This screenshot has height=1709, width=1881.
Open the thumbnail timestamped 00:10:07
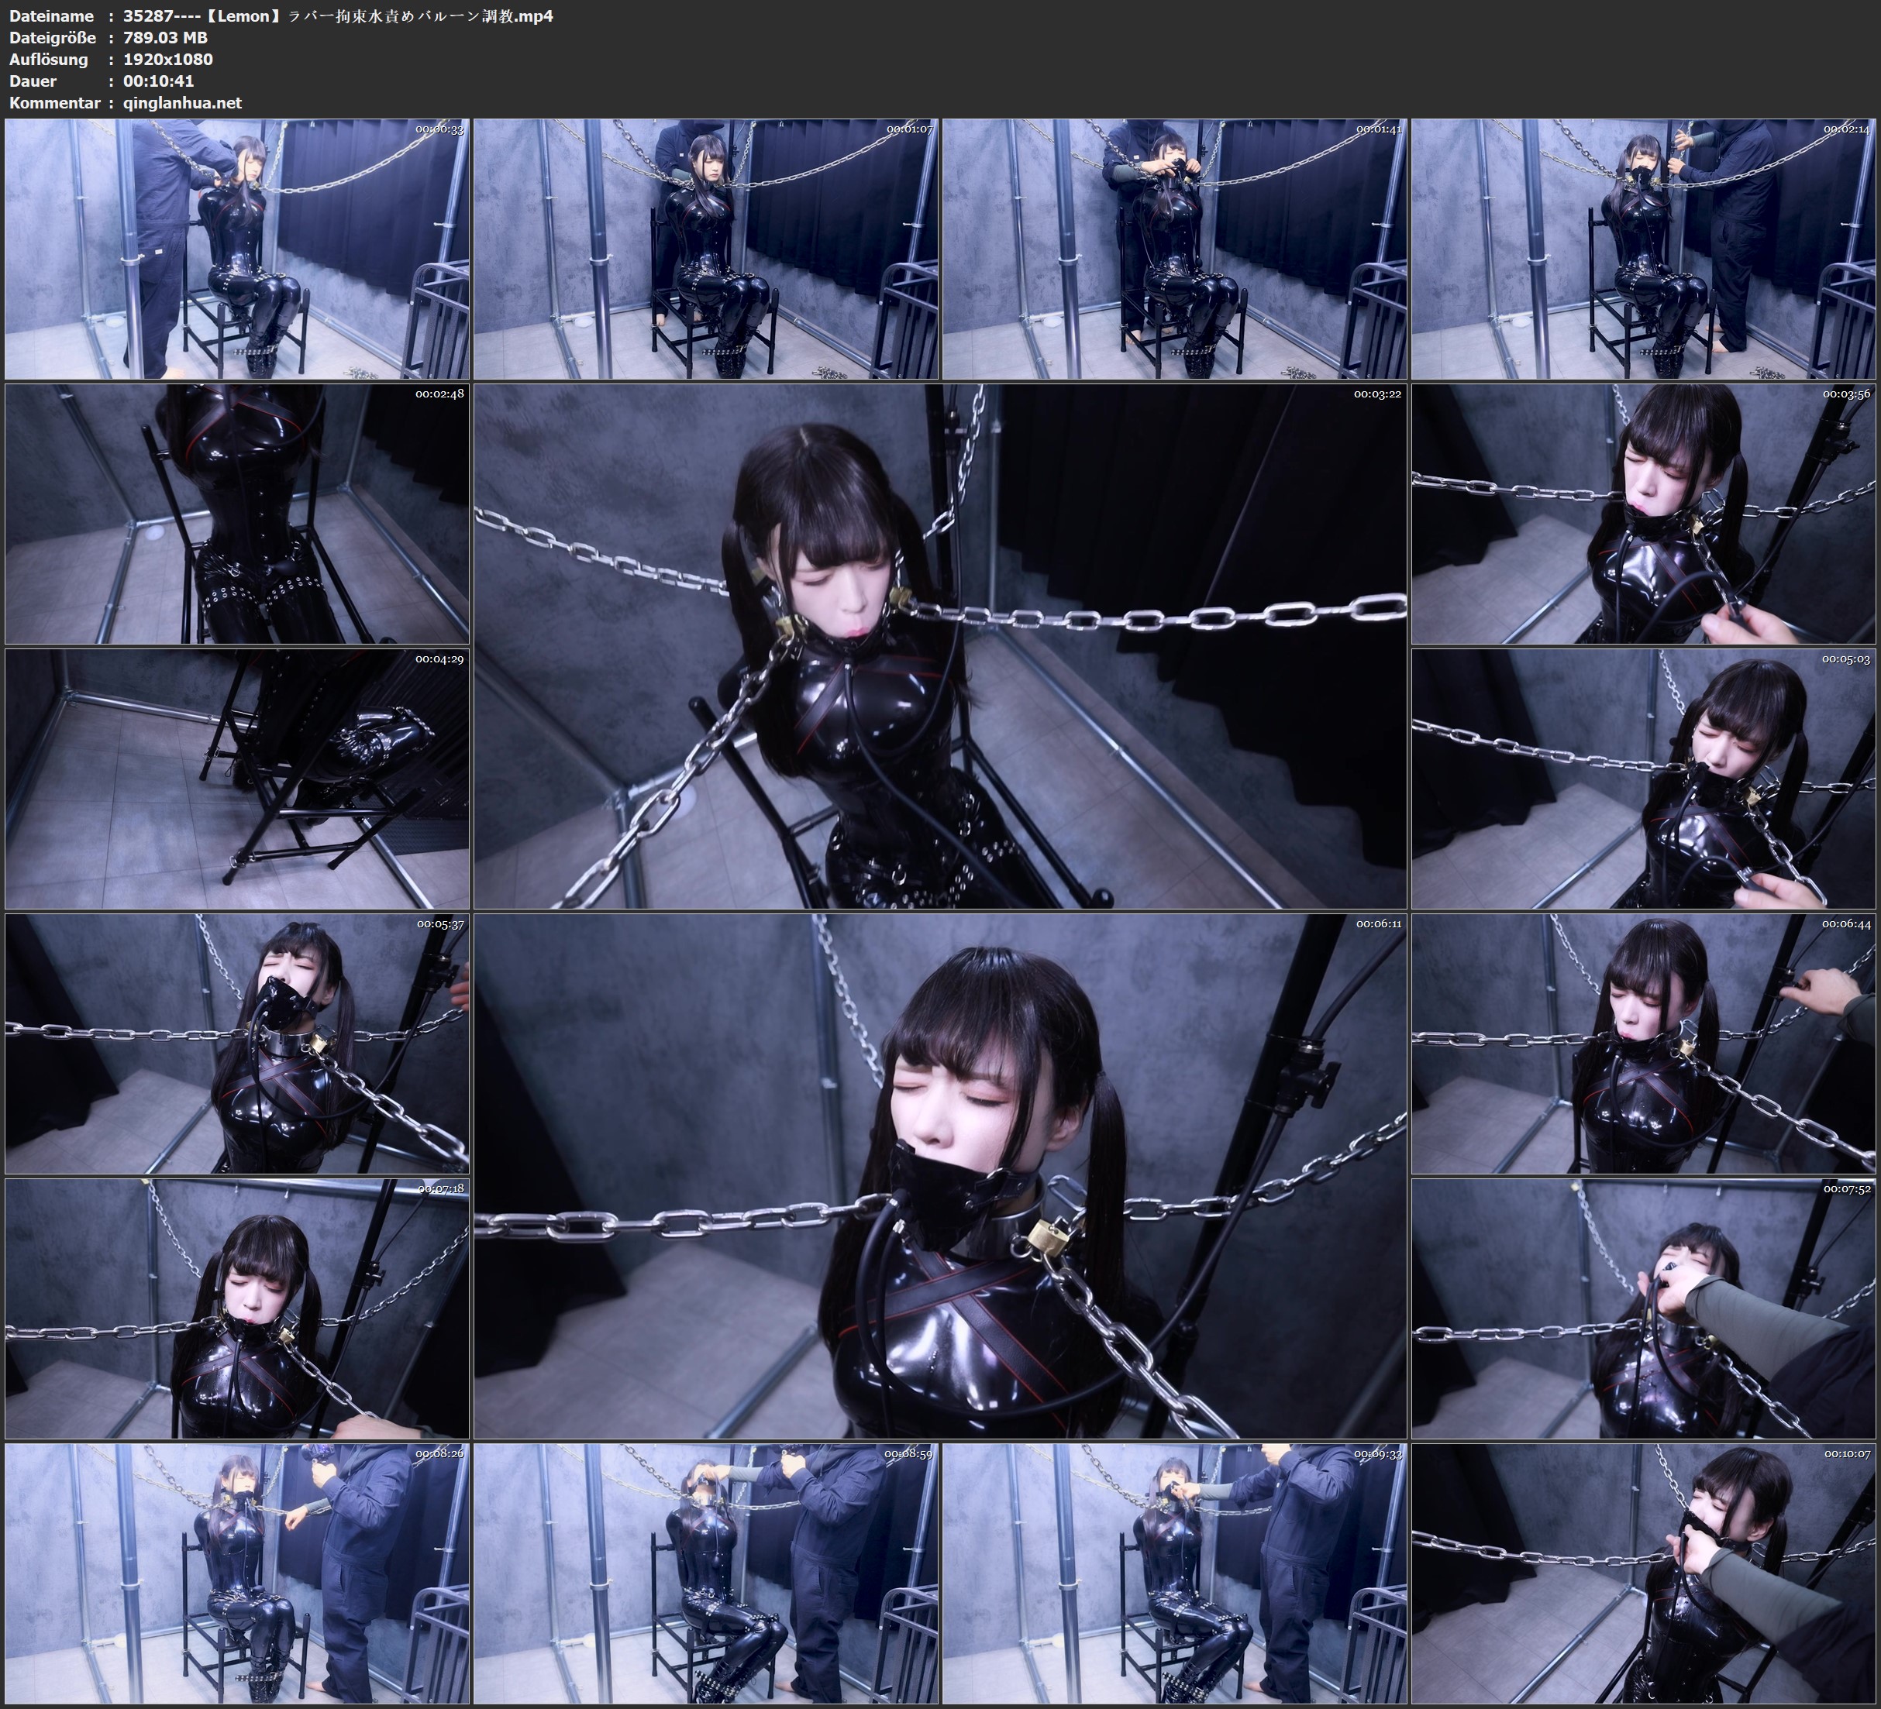[1643, 1573]
